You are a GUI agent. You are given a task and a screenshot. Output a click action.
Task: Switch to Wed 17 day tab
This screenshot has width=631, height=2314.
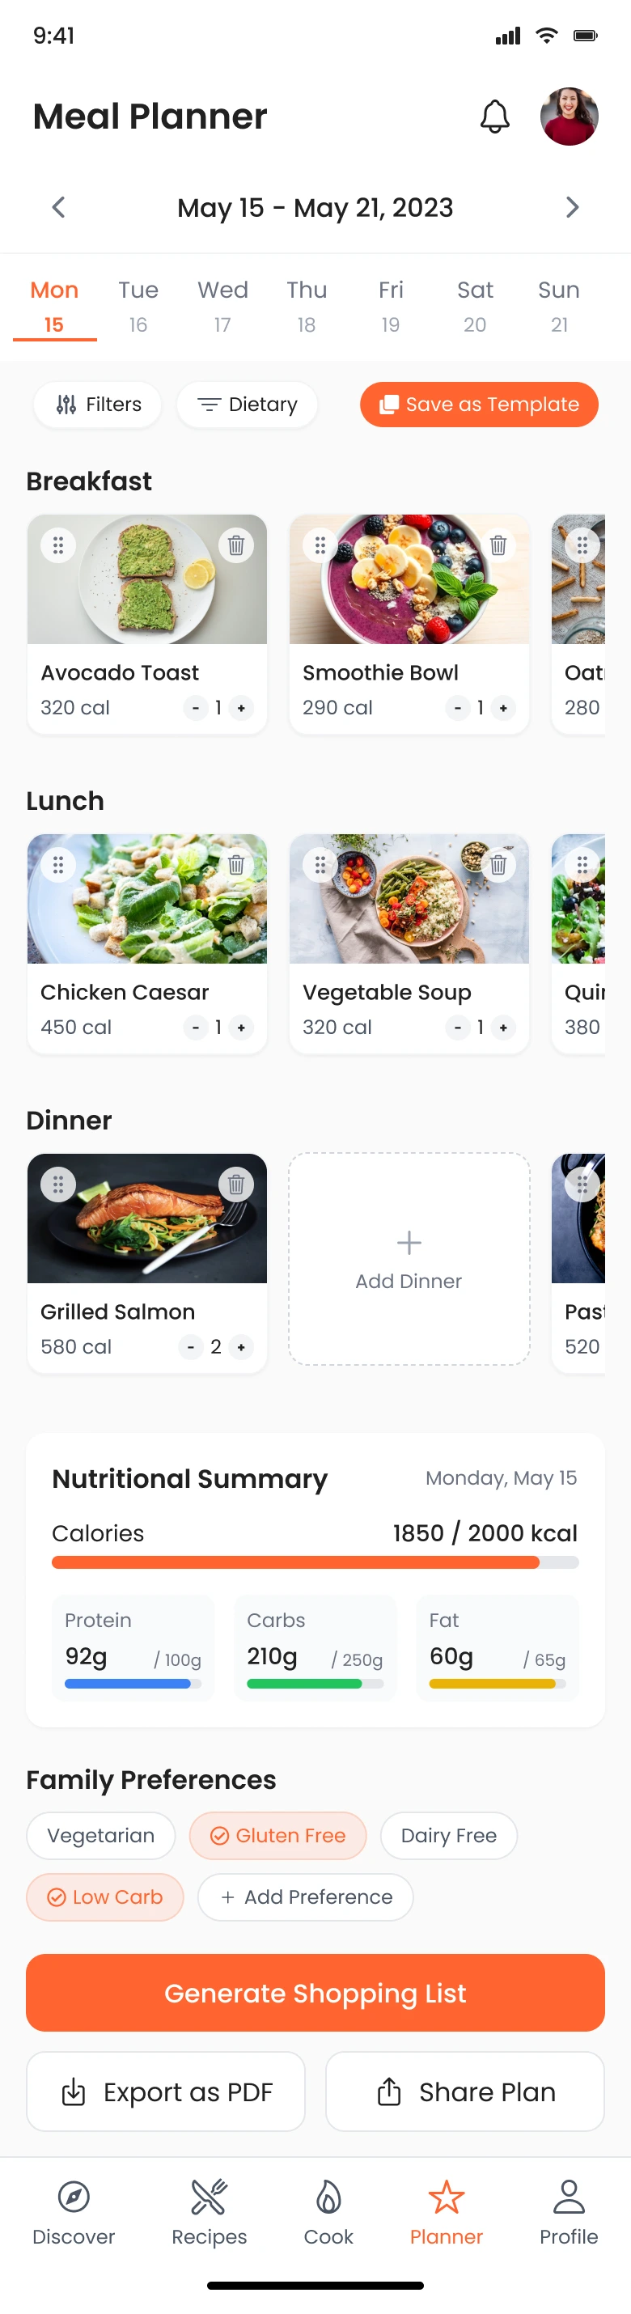[222, 305]
